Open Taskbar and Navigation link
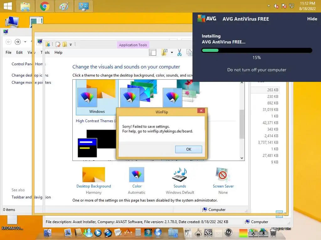Screen dimensions: 321x240 [31, 197]
